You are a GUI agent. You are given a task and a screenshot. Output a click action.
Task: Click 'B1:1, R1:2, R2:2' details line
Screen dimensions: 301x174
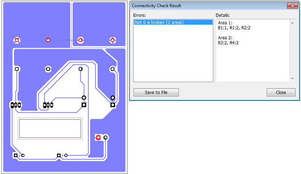coord(234,28)
